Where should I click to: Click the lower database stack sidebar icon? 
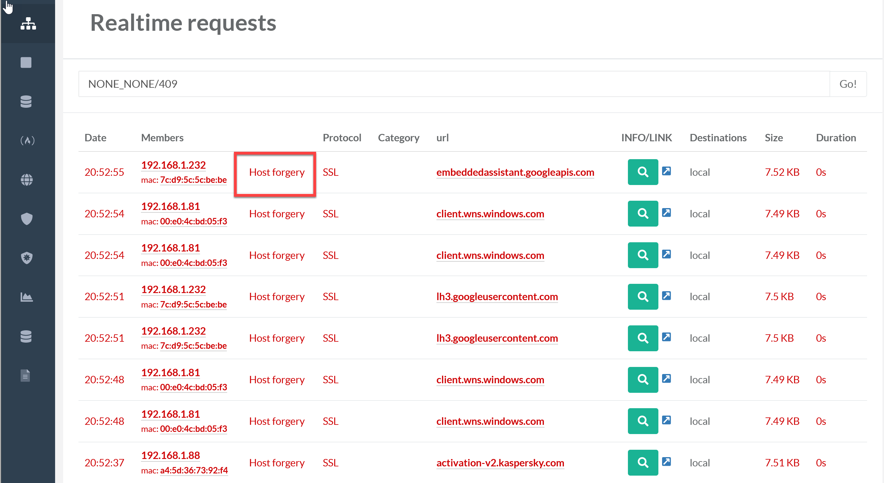click(26, 336)
